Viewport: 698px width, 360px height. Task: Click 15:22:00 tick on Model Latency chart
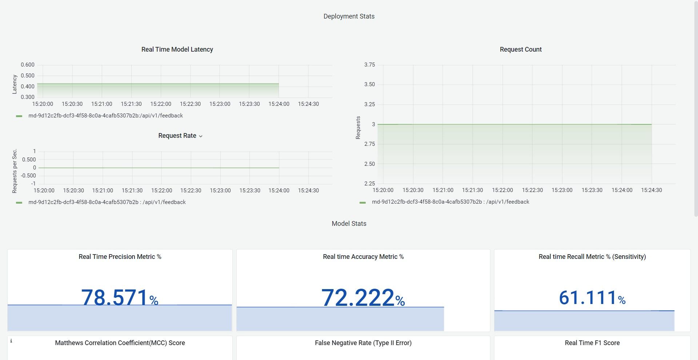click(161, 104)
